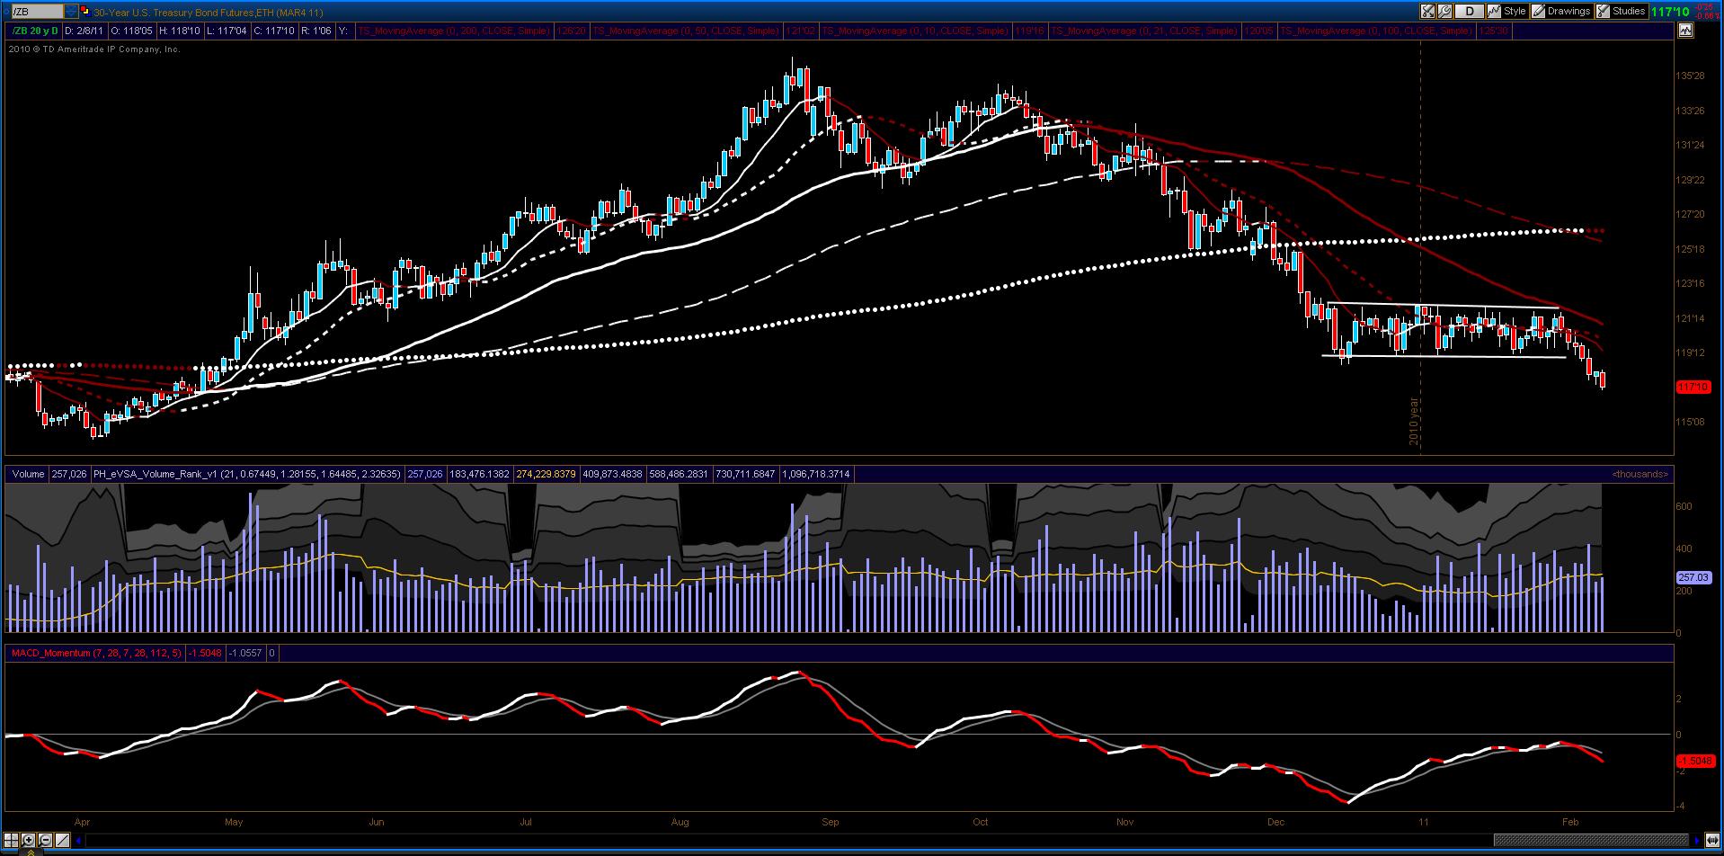The image size is (1724, 856).
Task: Click the -1.5048 MACD axis marker
Action: point(1694,761)
